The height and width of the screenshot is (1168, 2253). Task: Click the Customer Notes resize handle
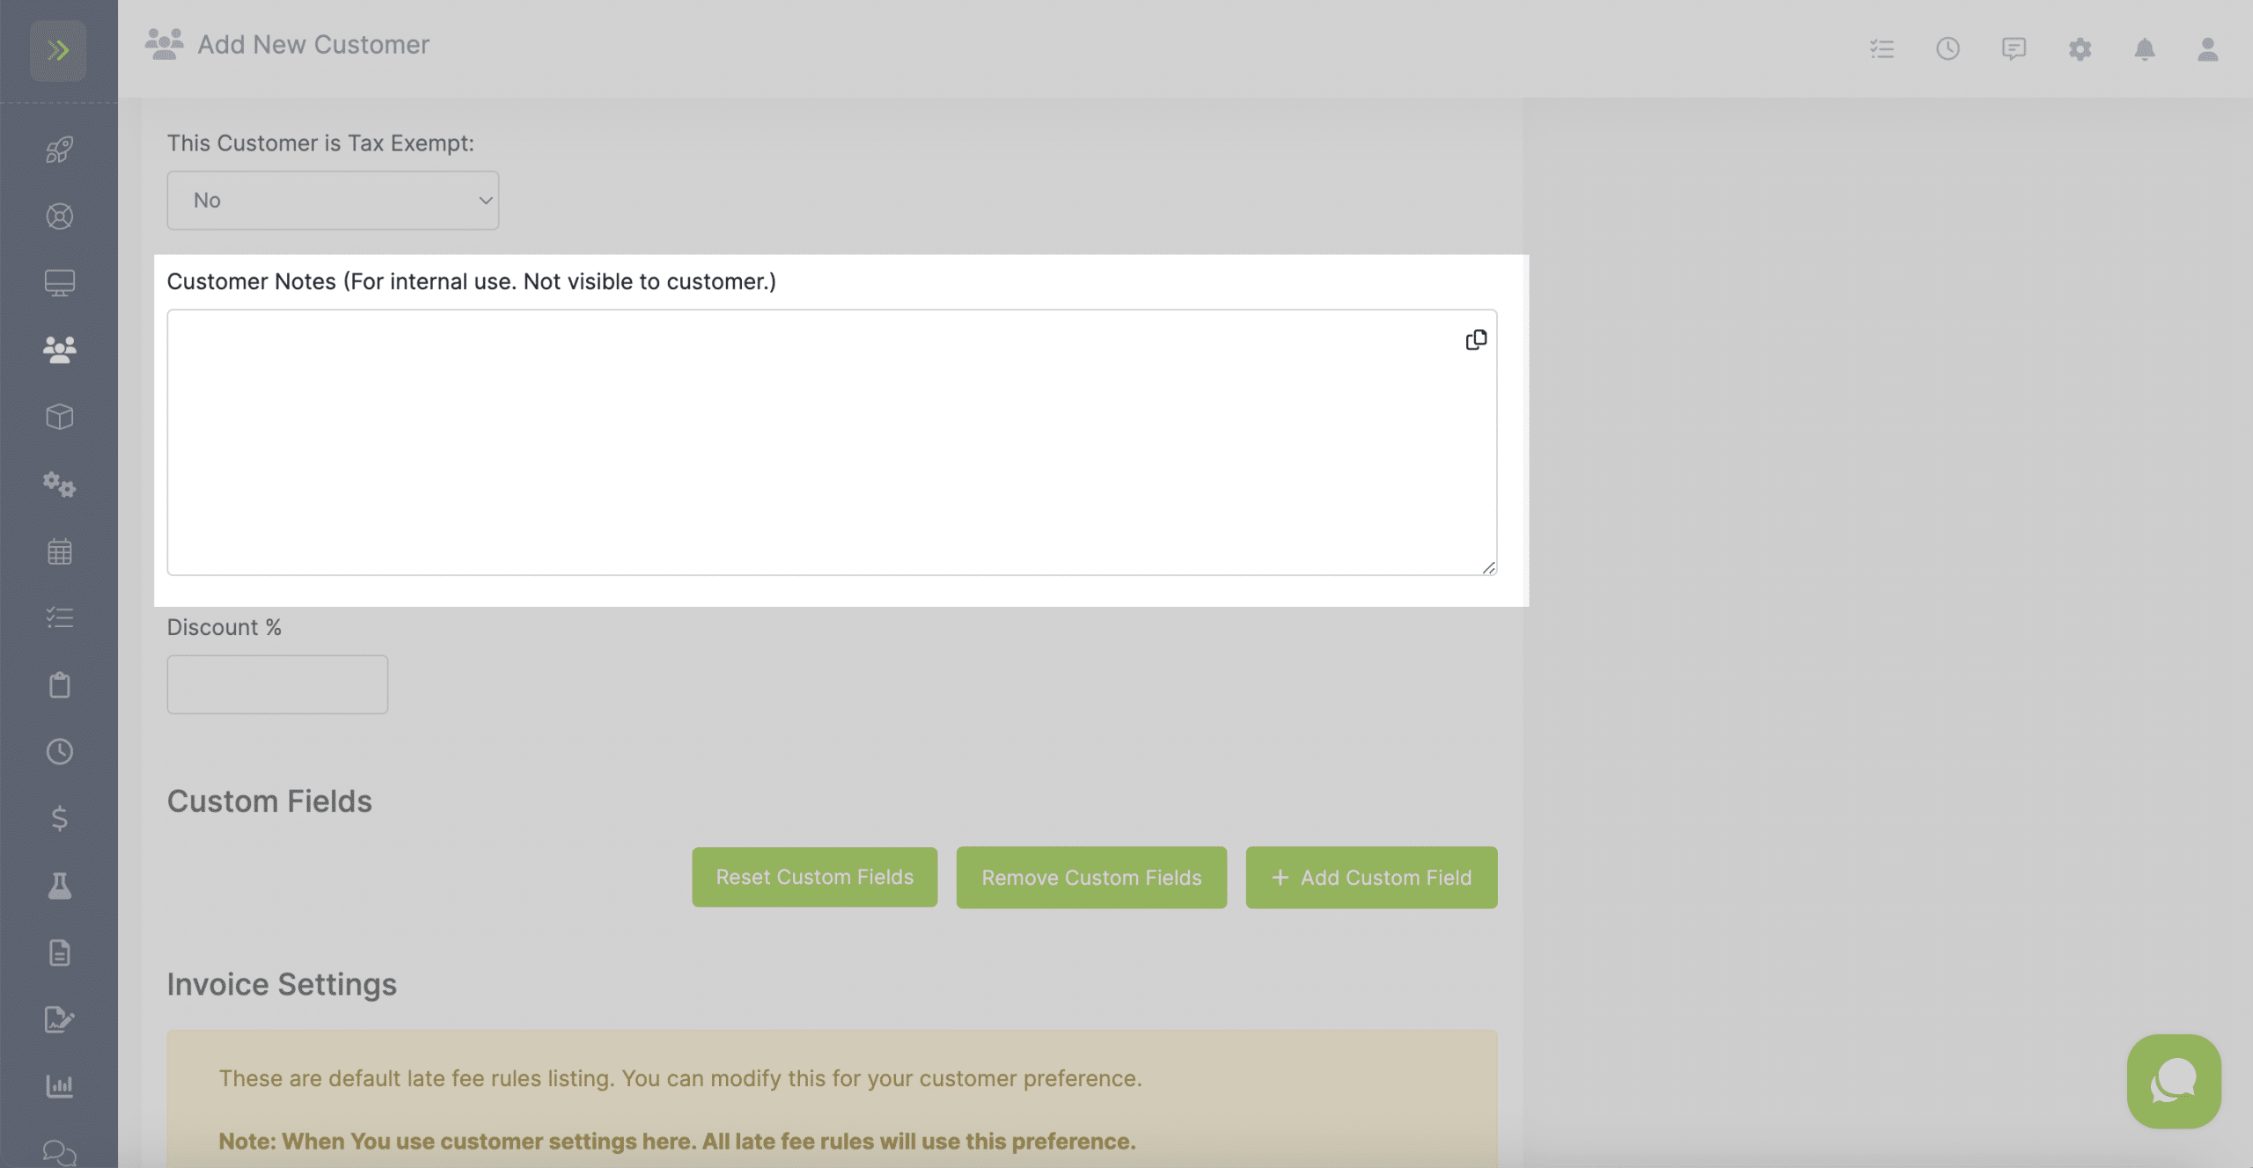pyautogui.click(x=1488, y=567)
